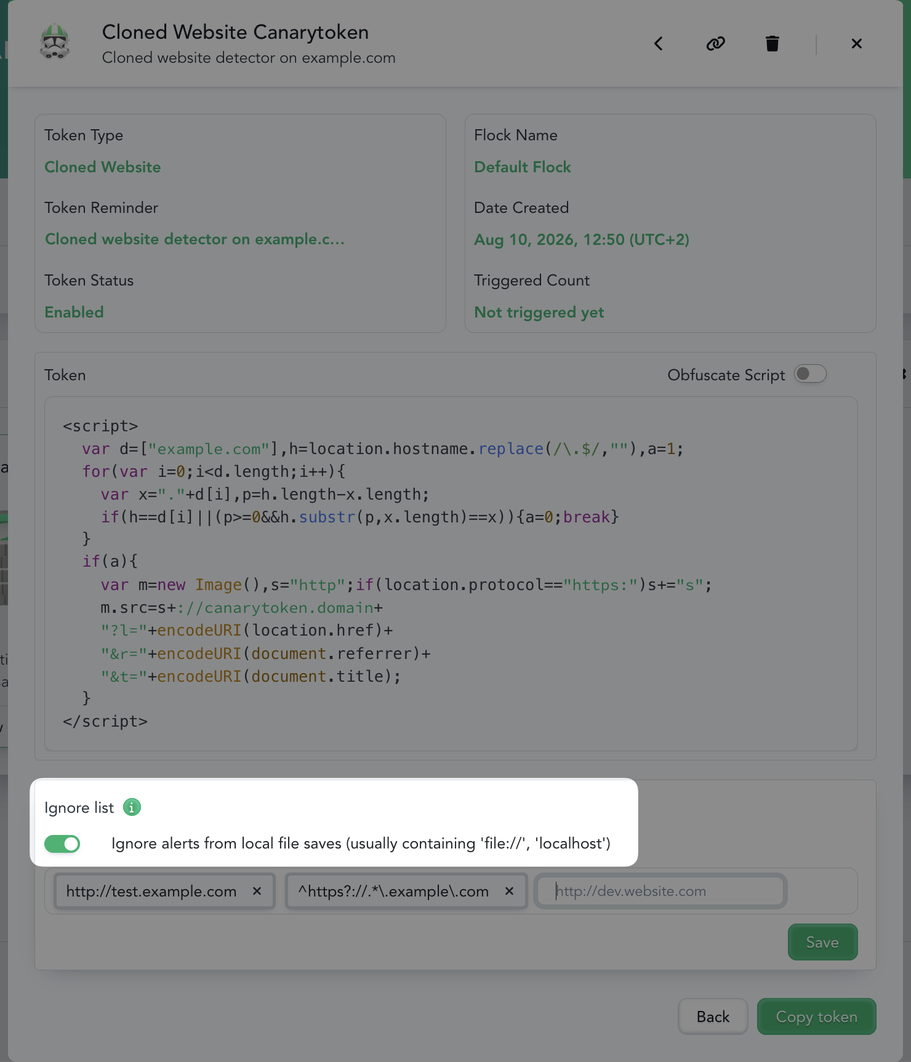Screen dimensions: 911x1062
Task: Click the token script code block
Action: (451, 573)
